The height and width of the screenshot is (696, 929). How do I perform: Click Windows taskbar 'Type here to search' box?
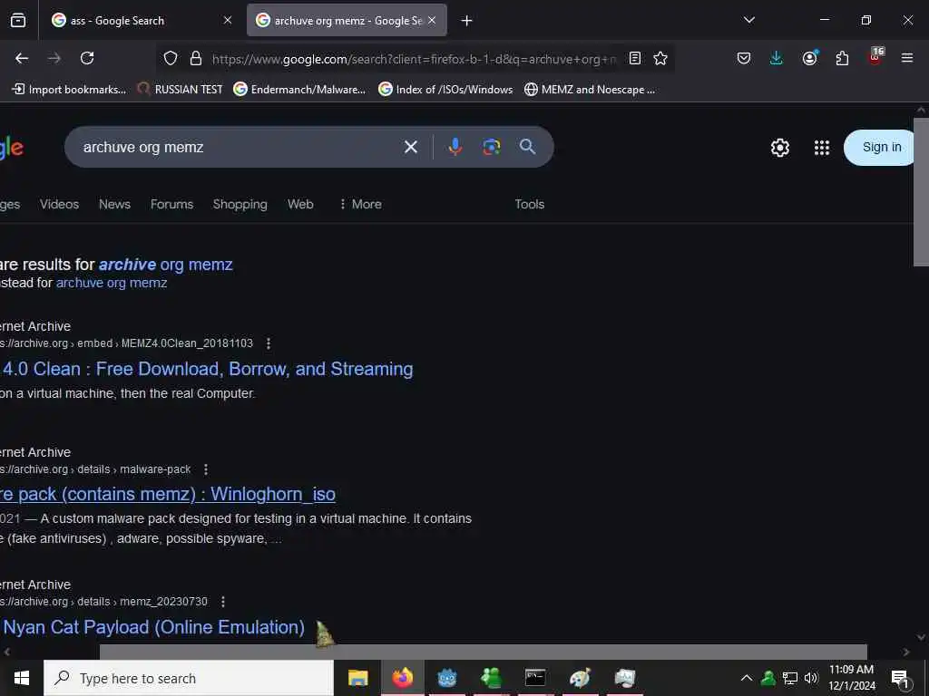(x=189, y=678)
